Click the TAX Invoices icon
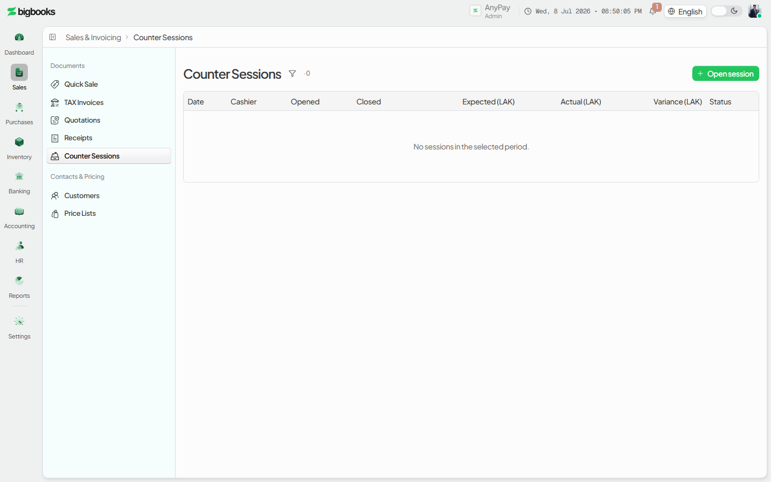Image resolution: width=771 pixels, height=482 pixels. click(55, 102)
